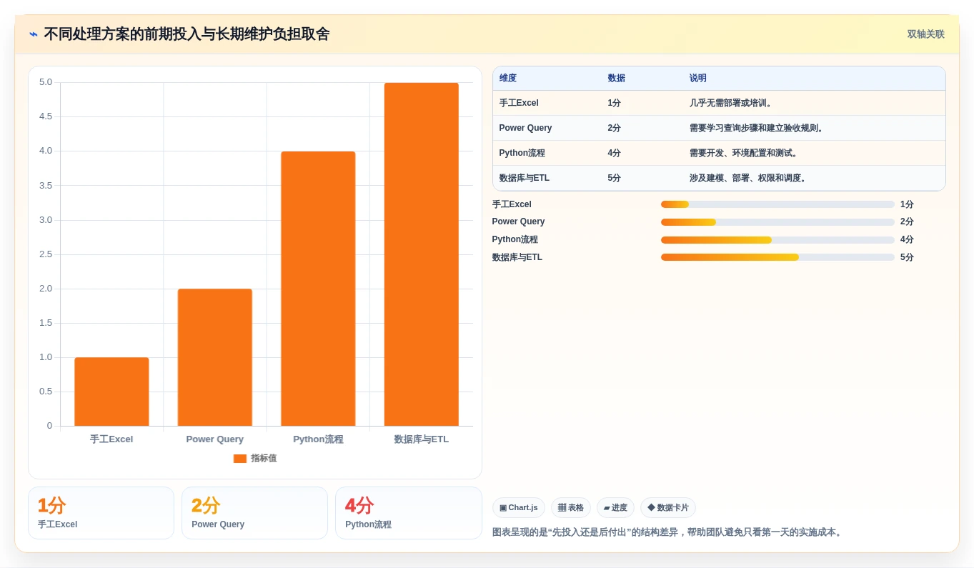974x568 pixels.
Task: Click 需要学习查询步骤和建立验收规则 description cell
Action: tap(814, 129)
